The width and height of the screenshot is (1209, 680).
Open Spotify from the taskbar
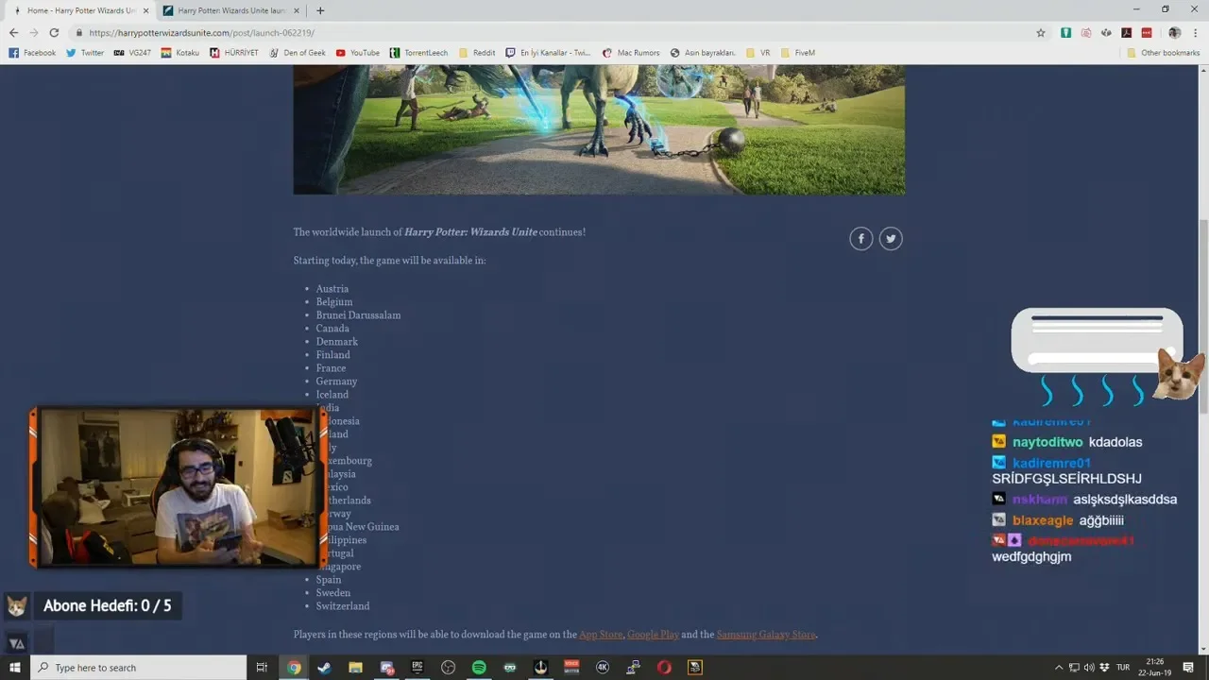[x=479, y=667]
